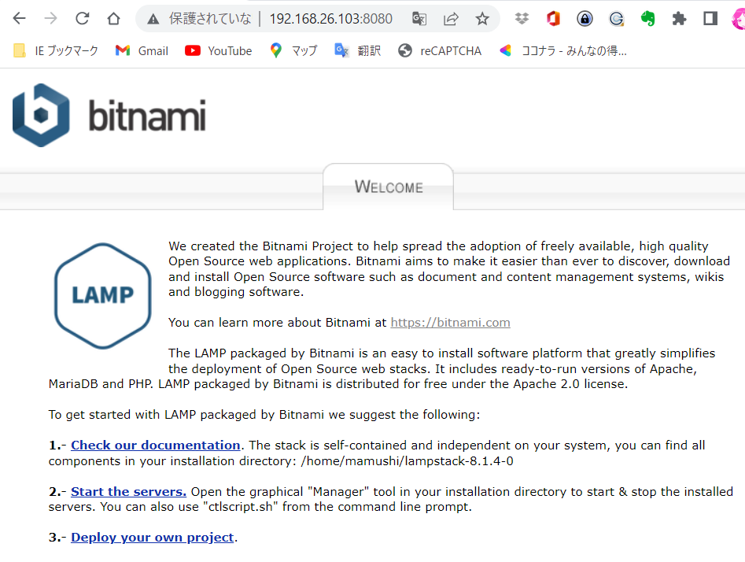Open the Evernote elephant extension
745x562 pixels.
(x=648, y=18)
